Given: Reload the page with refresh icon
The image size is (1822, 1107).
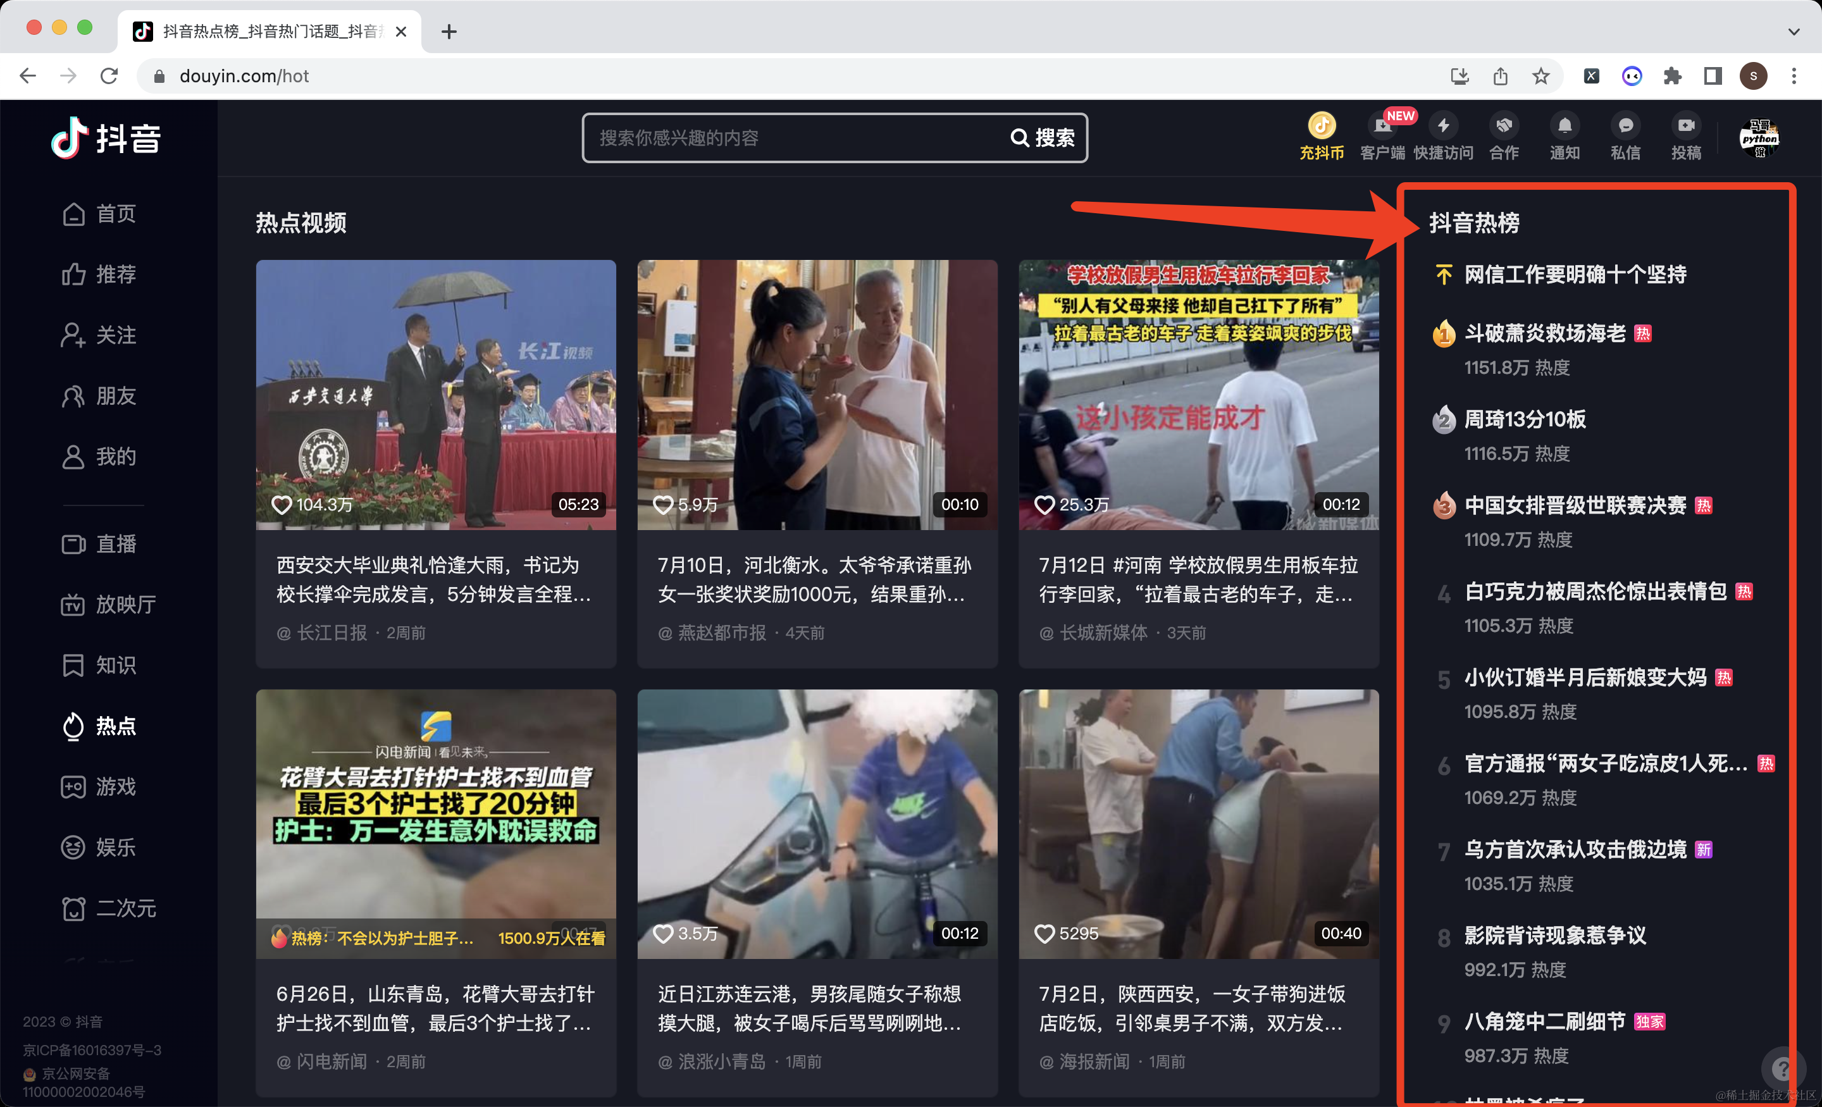Looking at the screenshot, I should (x=109, y=76).
